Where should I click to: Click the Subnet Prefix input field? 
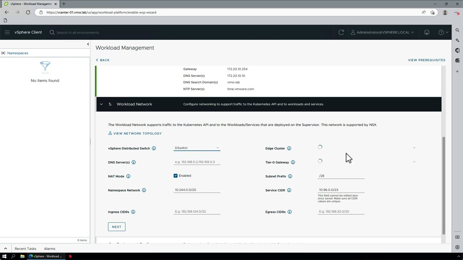point(341,176)
